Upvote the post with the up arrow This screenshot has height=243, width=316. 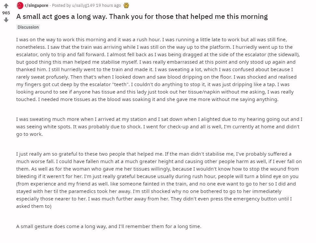6,6
